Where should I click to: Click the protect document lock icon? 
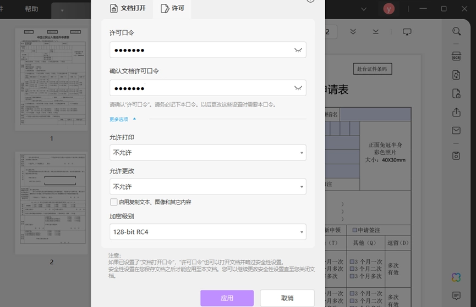pos(456,94)
